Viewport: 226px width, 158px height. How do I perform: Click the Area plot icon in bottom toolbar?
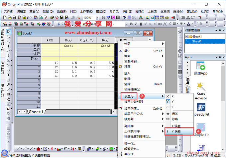coord(59,149)
